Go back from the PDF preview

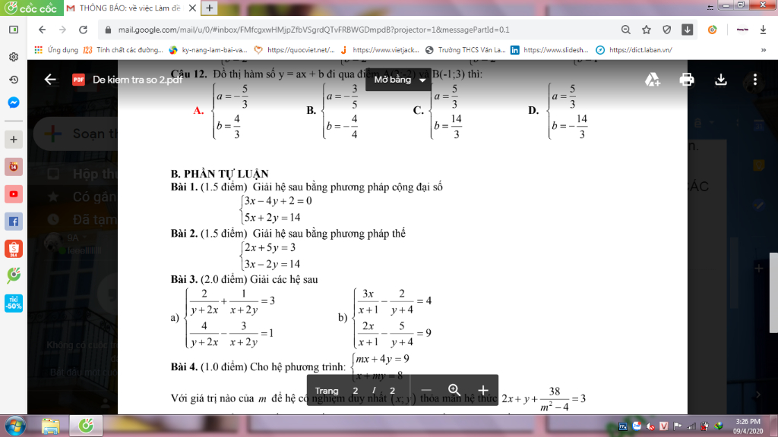(50, 79)
